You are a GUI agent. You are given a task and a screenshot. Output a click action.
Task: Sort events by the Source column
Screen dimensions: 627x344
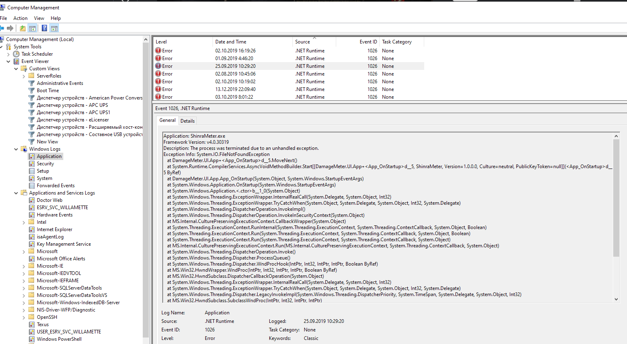pos(314,42)
